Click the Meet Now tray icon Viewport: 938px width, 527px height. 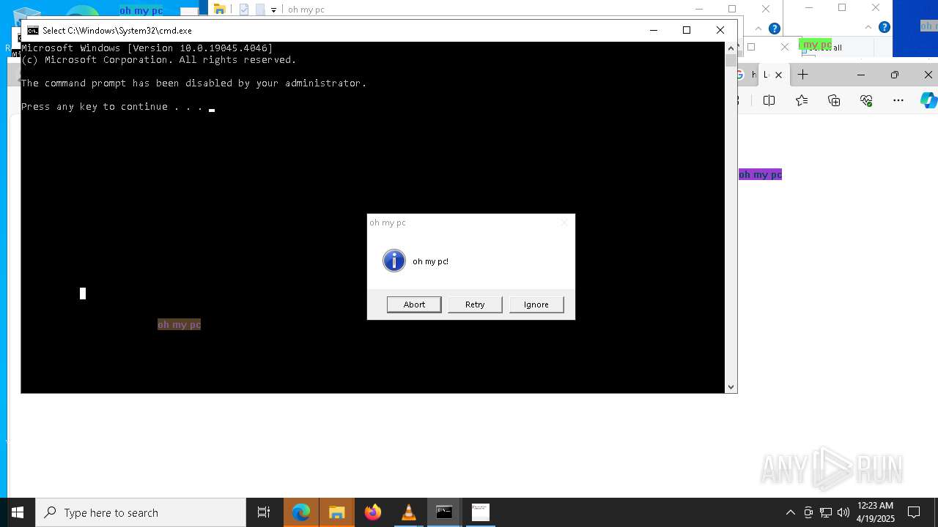808,512
